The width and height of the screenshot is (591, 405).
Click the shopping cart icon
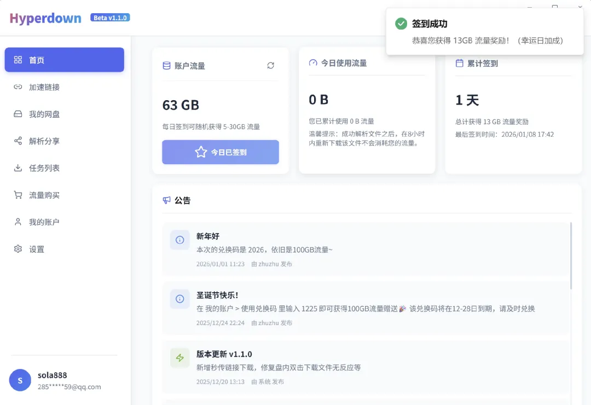click(18, 195)
